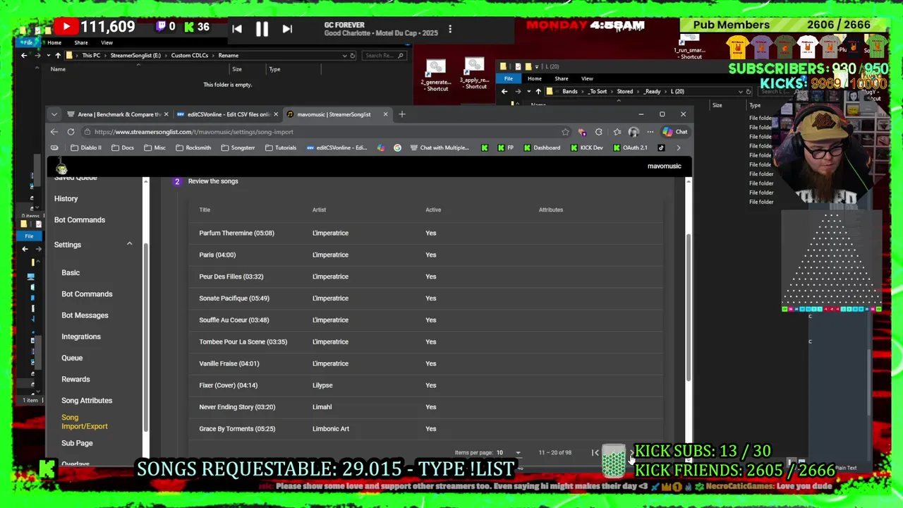This screenshot has height=508, width=903.
Task: Open the Items per page dropdown
Action: pyautogui.click(x=508, y=453)
